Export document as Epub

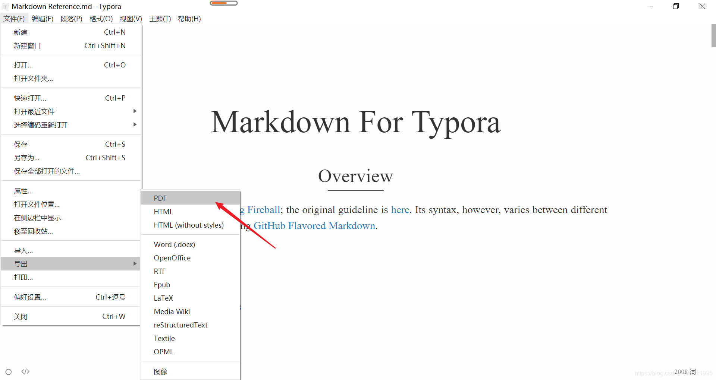pyautogui.click(x=190, y=285)
